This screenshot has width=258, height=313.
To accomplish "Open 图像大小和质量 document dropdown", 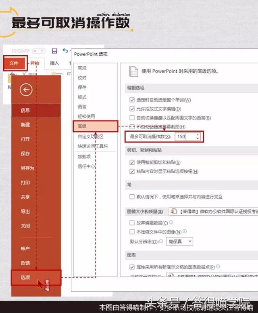I will point(213,212).
